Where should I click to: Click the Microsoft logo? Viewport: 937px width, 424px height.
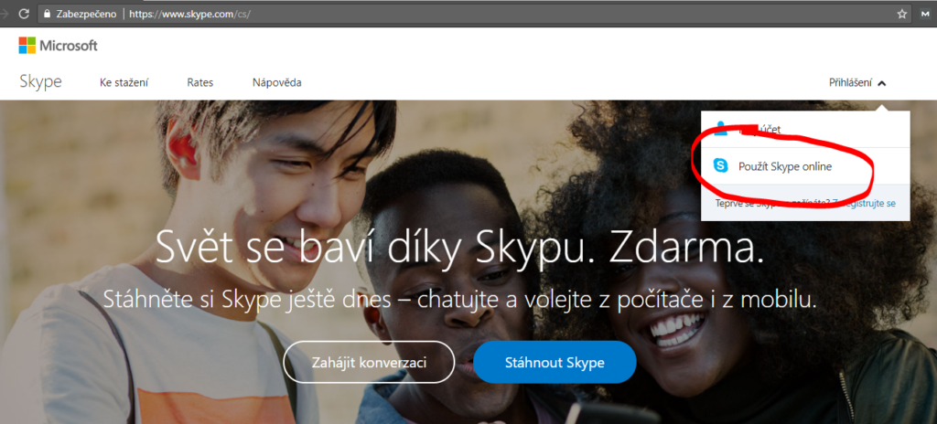pos(58,46)
